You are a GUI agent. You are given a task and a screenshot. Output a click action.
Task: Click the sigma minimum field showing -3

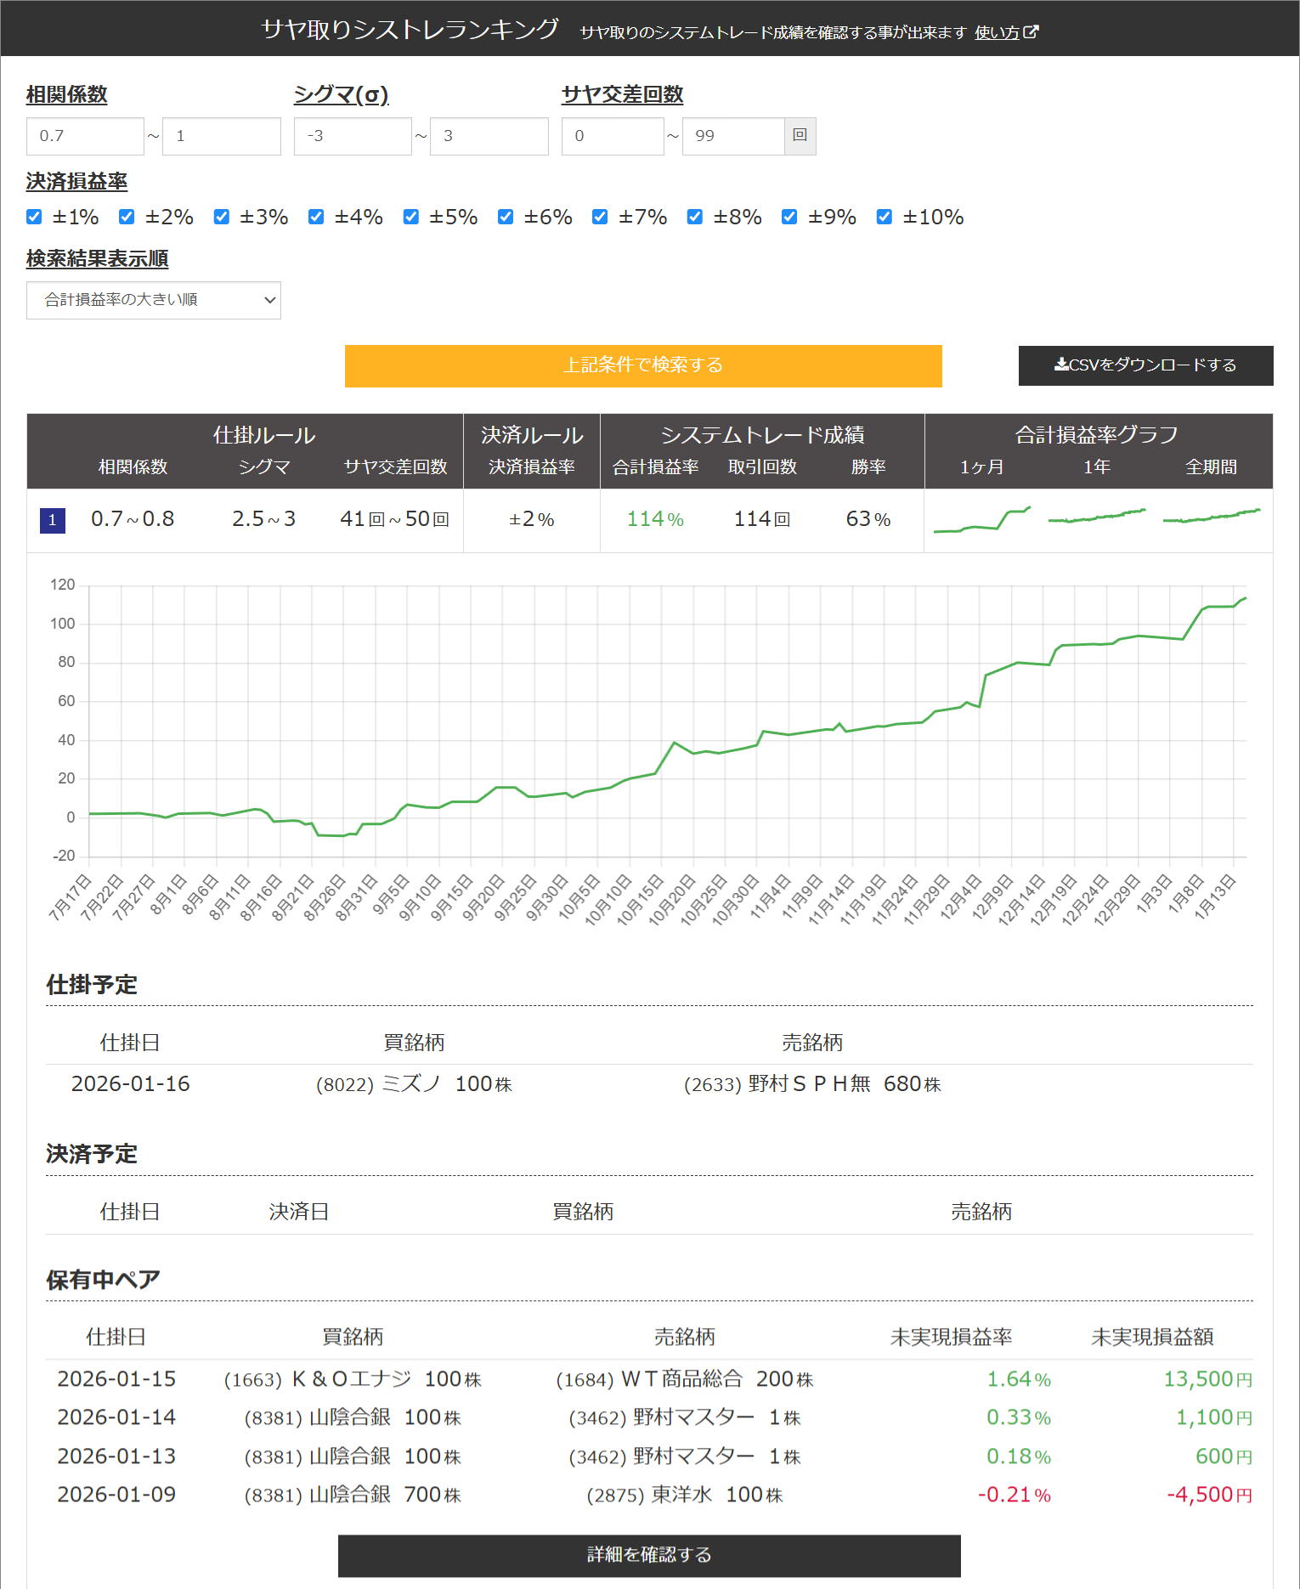pos(353,136)
